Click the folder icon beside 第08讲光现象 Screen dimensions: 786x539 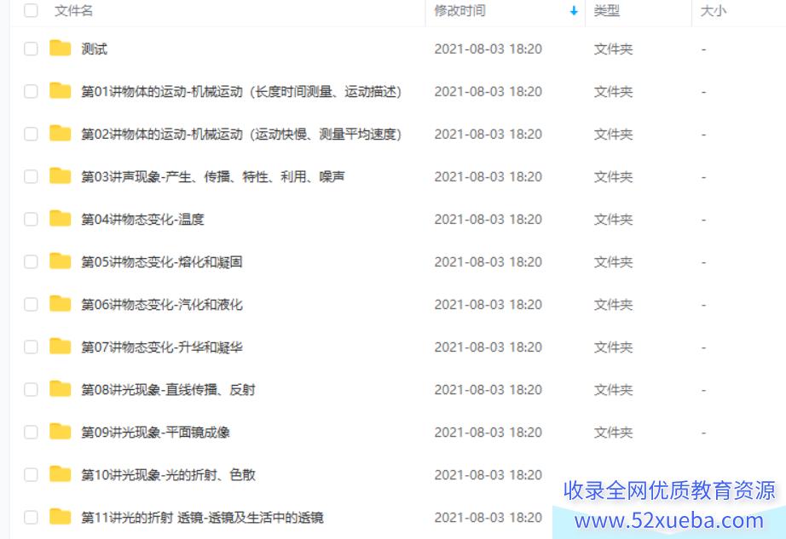(x=61, y=389)
